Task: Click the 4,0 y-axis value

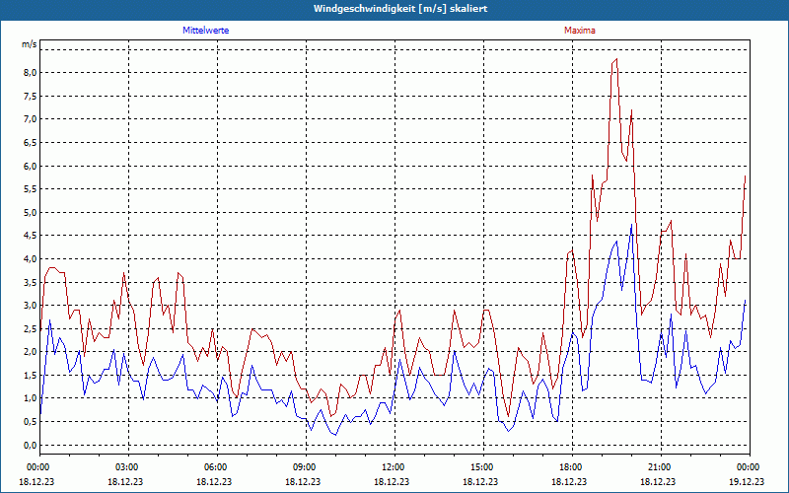Action: (x=31, y=258)
